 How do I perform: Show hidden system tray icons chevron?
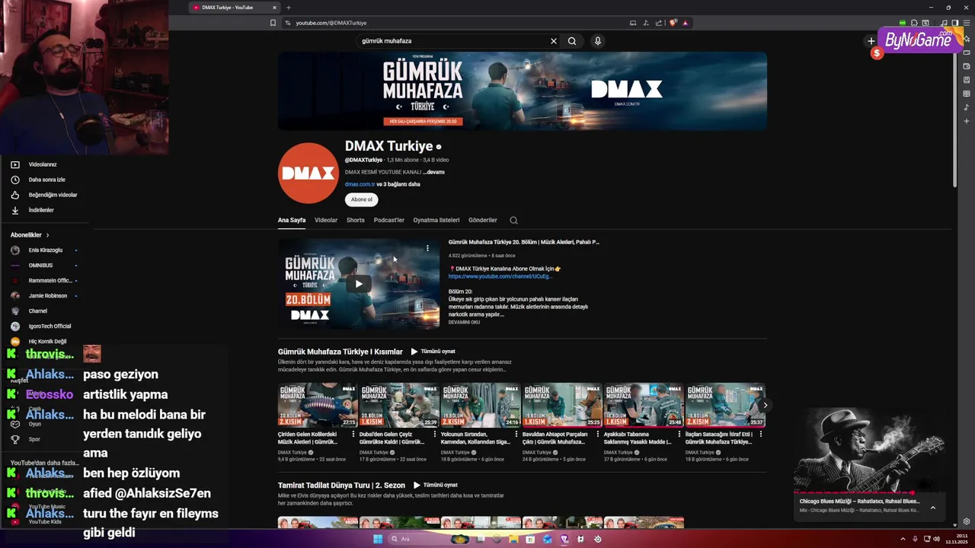click(903, 539)
